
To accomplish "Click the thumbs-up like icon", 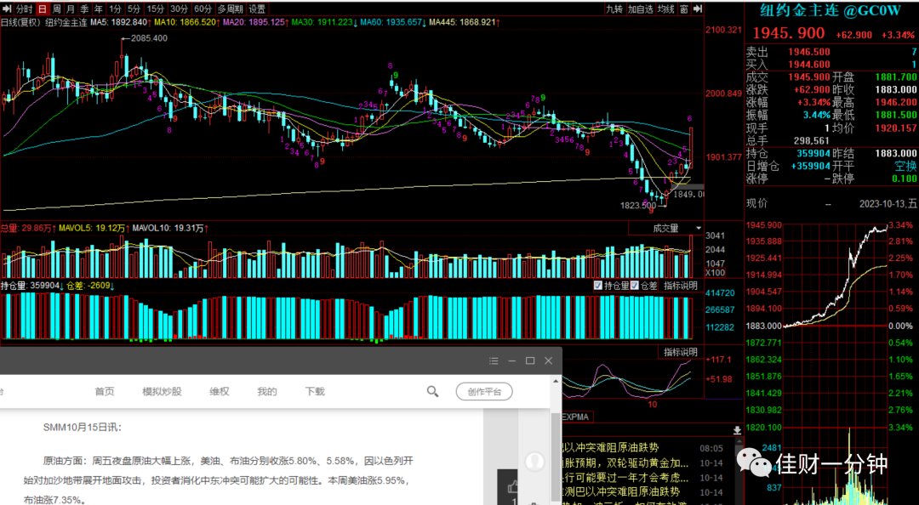I will click(513, 487).
